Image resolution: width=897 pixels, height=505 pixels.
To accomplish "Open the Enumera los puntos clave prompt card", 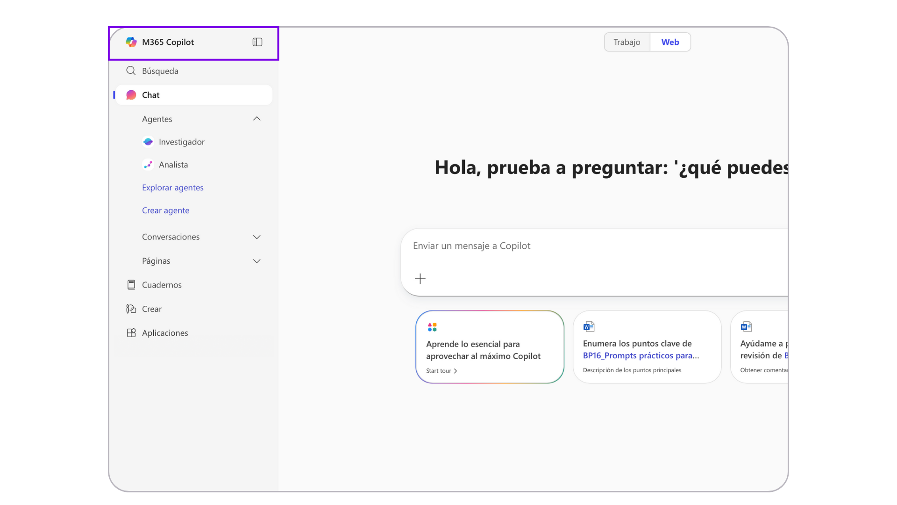I will pos(647,347).
